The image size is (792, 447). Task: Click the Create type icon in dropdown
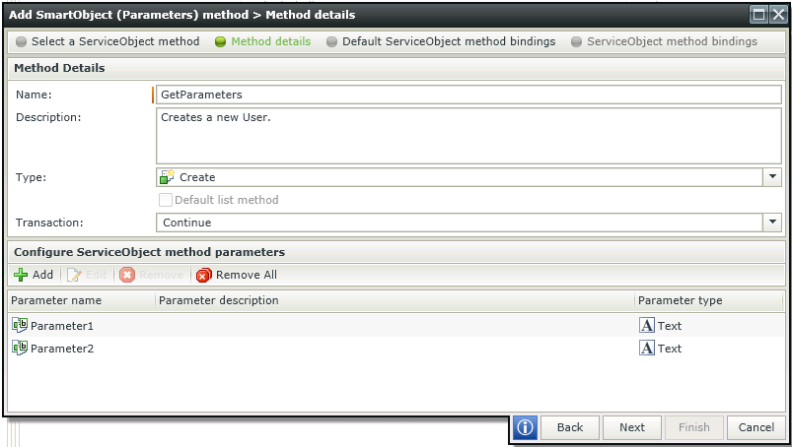(168, 177)
